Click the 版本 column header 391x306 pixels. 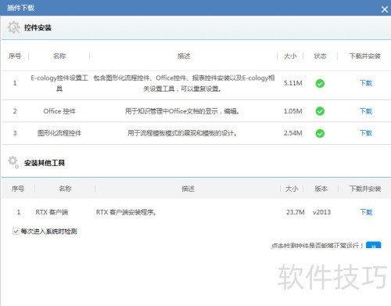pos(321,189)
